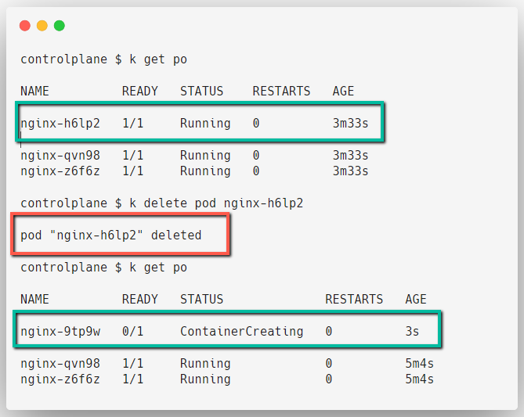
Task: Select the 'k delete pod nginx-h6lp2' command line
Action: click(x=162, y=203)
